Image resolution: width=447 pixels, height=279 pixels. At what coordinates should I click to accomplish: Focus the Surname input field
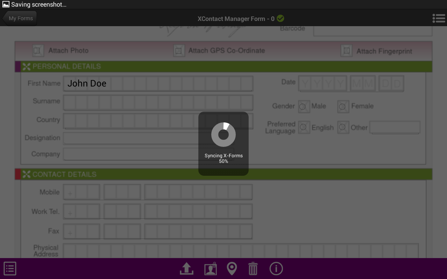click(158, 103)
